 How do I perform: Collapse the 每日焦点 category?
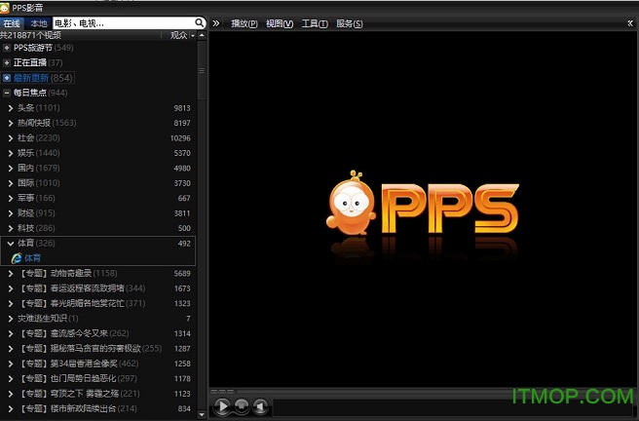tap(7, 93)
